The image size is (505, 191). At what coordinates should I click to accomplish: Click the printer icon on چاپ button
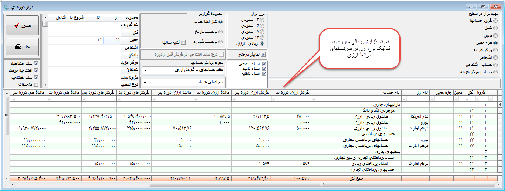tap(18, 47)
